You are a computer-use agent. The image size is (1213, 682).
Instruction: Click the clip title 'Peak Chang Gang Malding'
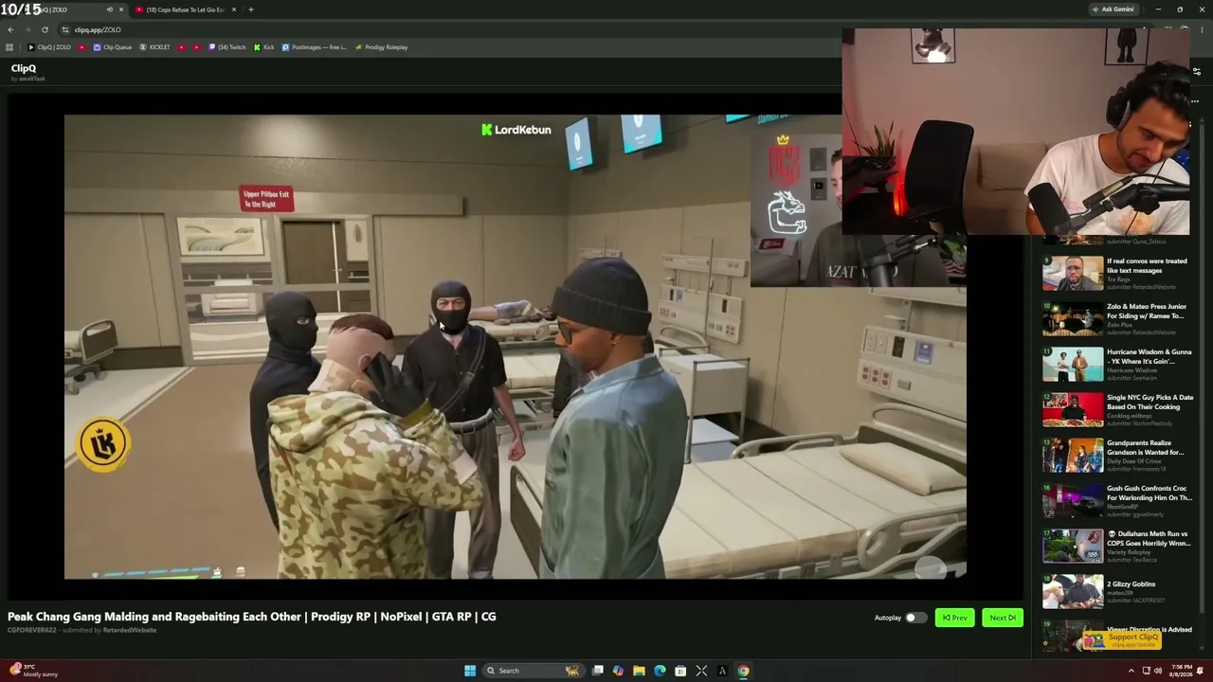[x=252, y=617]
